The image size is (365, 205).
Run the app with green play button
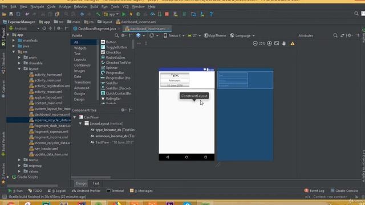pos(124,14)
